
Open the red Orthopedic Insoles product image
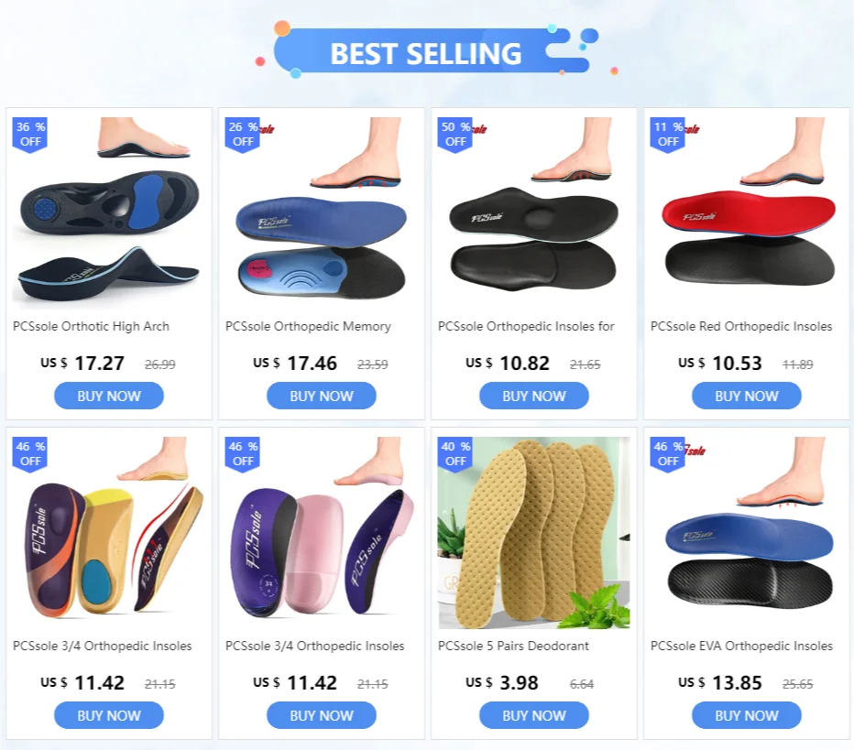click(746, 213)
